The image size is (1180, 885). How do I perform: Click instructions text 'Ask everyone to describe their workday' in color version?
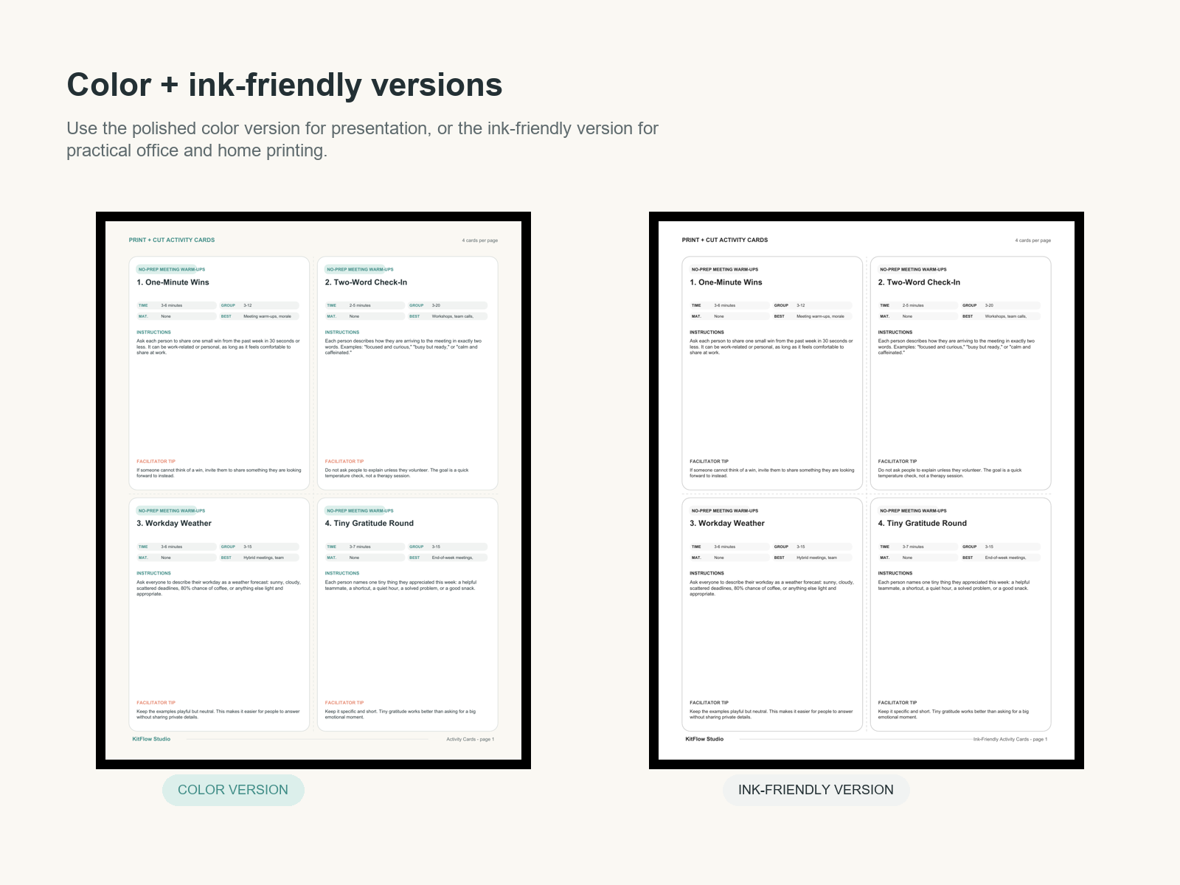coord(218,588)
